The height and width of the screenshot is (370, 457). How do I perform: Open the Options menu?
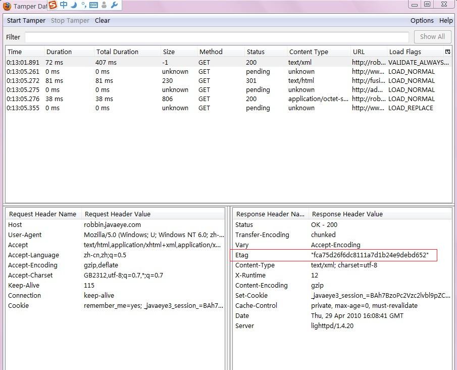coord(422,21)
